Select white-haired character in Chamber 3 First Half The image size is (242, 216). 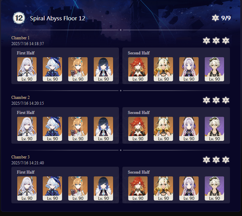pos(27,188)
